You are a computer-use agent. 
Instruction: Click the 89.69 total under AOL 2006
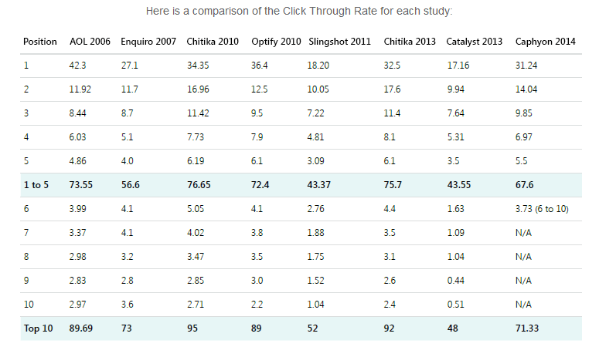tap(83, 328)
